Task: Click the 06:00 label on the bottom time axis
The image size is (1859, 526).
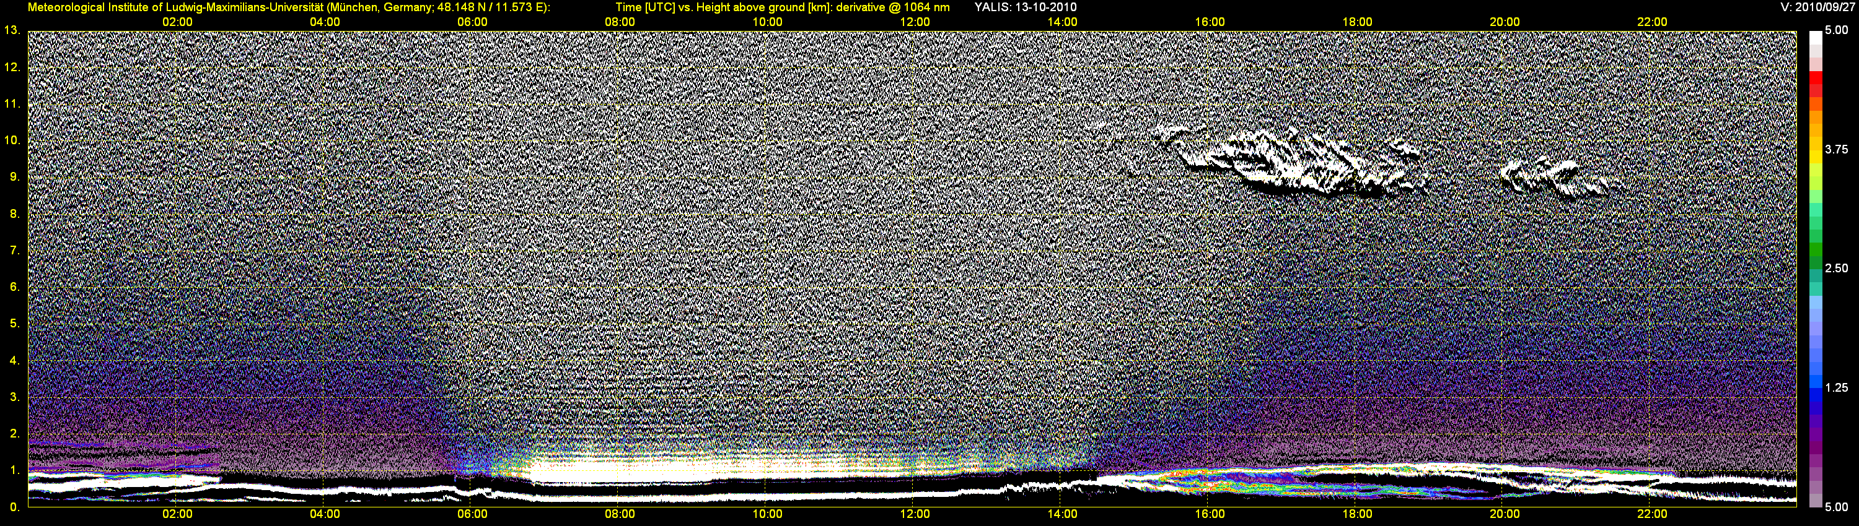Action: click(x=472, y=514)
